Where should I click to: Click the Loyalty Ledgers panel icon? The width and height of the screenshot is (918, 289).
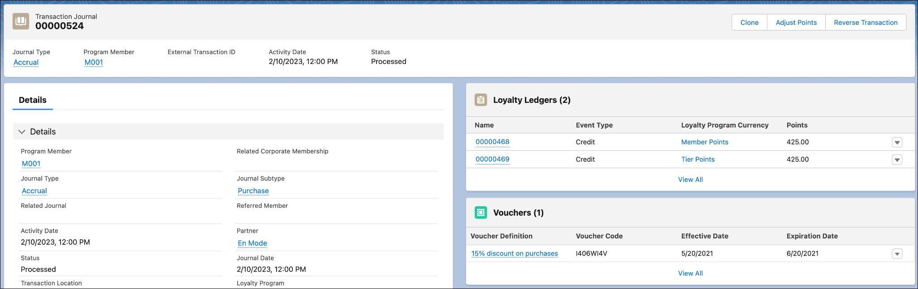point(481,100)
